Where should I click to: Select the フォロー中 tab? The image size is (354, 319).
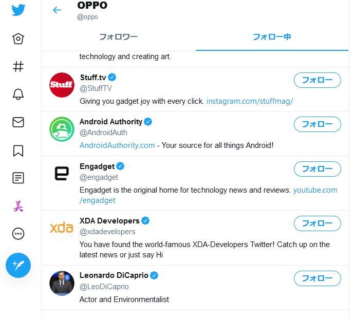[x=272, y=37]
